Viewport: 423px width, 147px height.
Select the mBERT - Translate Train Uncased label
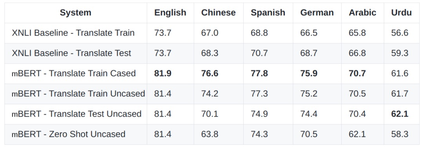(78, 94)
